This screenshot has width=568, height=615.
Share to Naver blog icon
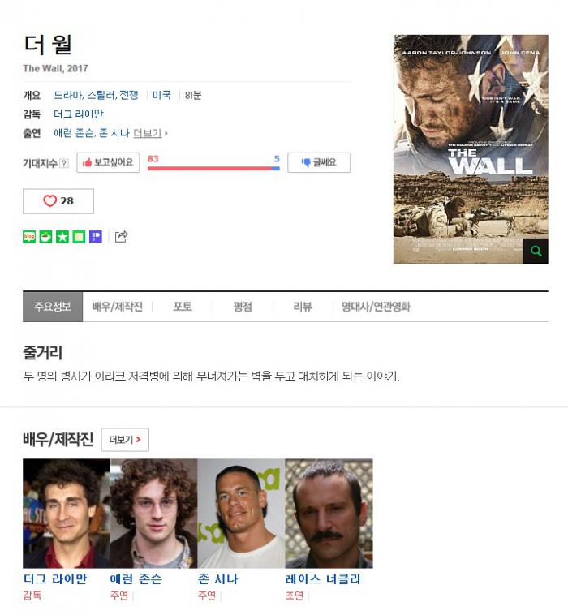29,237
